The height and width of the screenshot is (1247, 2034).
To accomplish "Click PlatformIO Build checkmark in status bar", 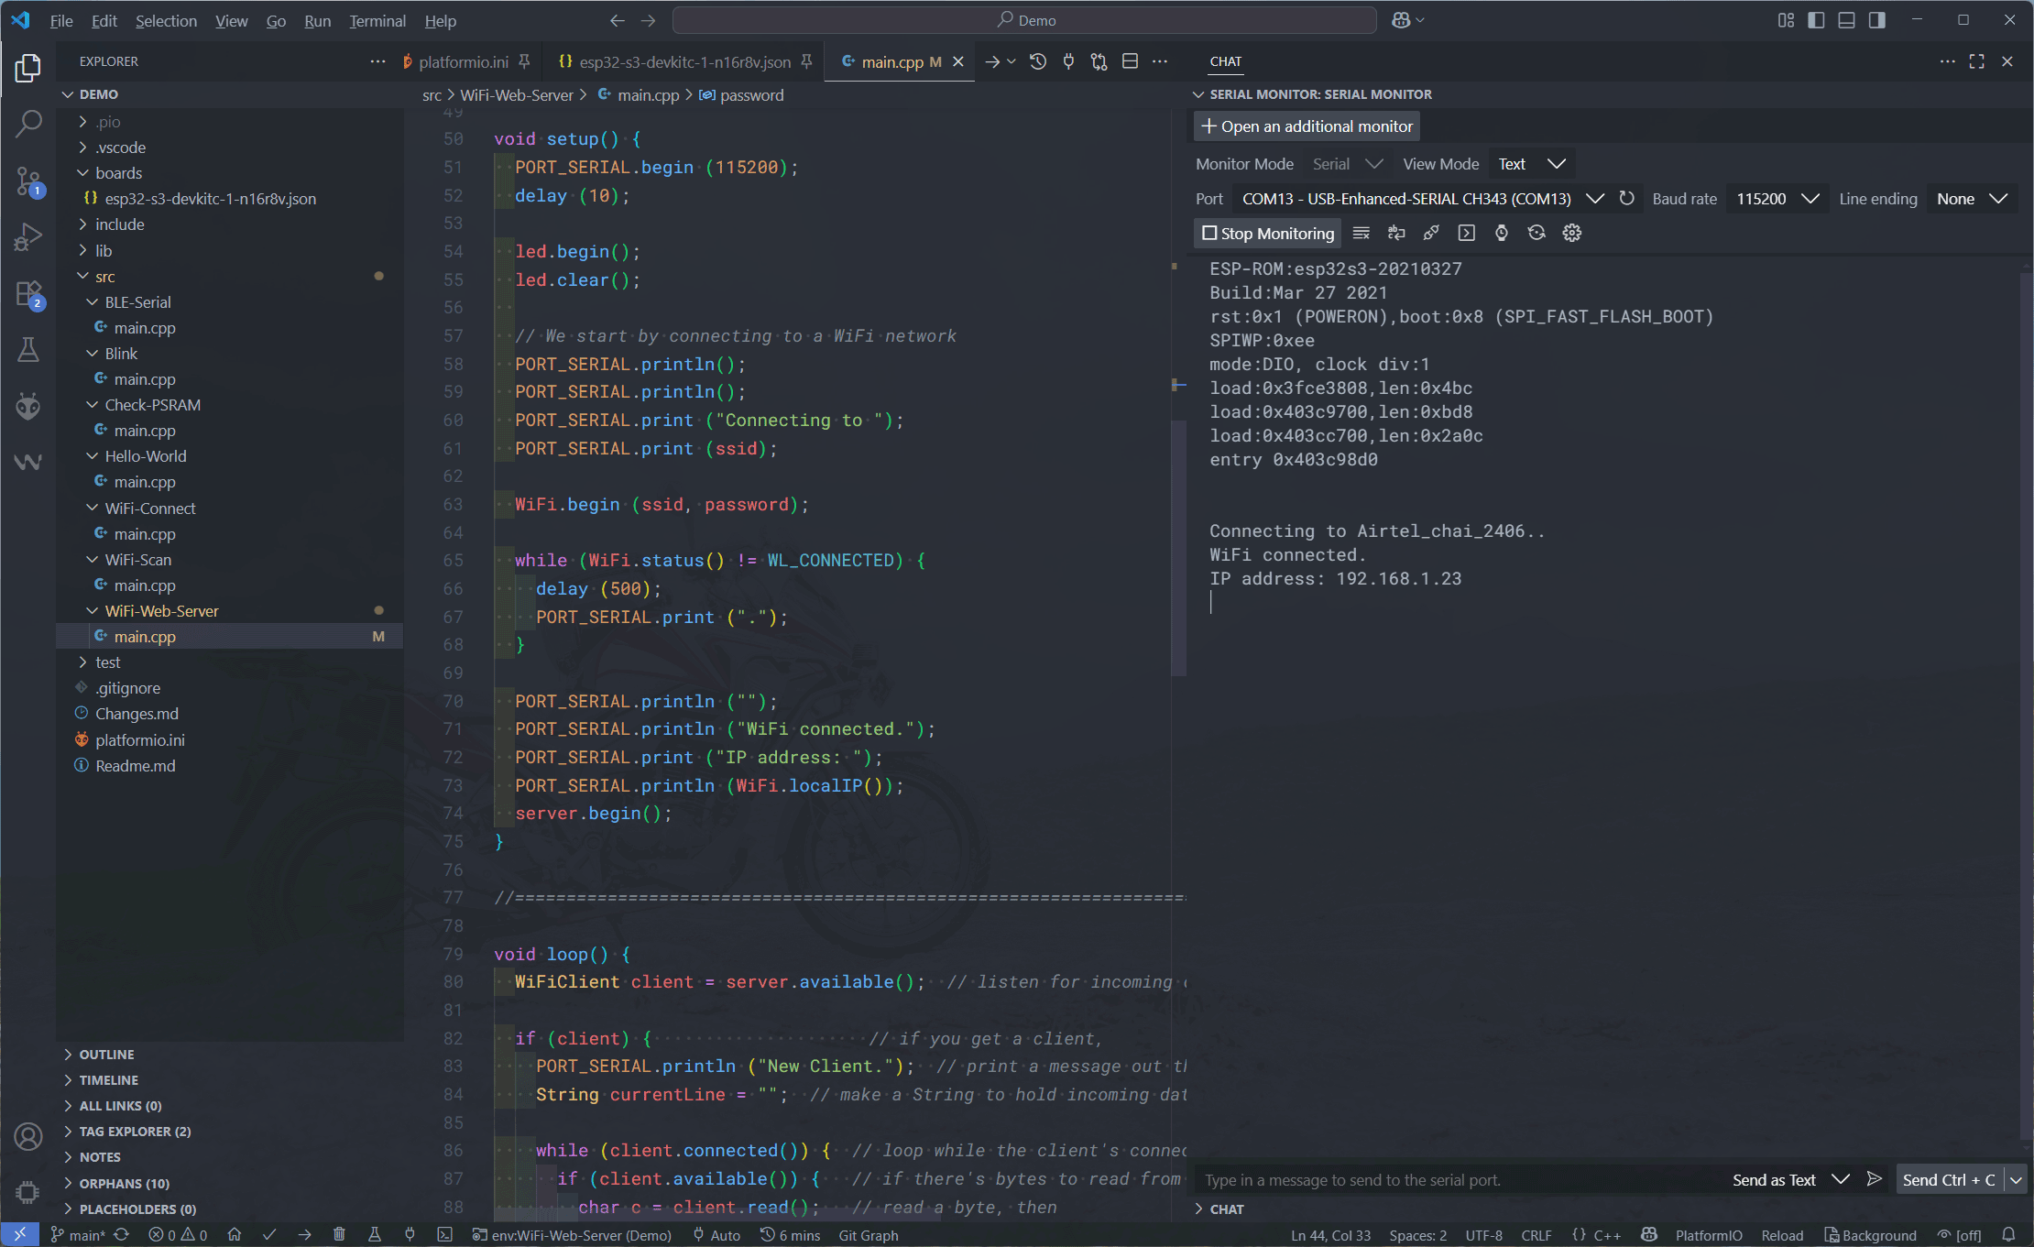I will tap(269, 1235).
